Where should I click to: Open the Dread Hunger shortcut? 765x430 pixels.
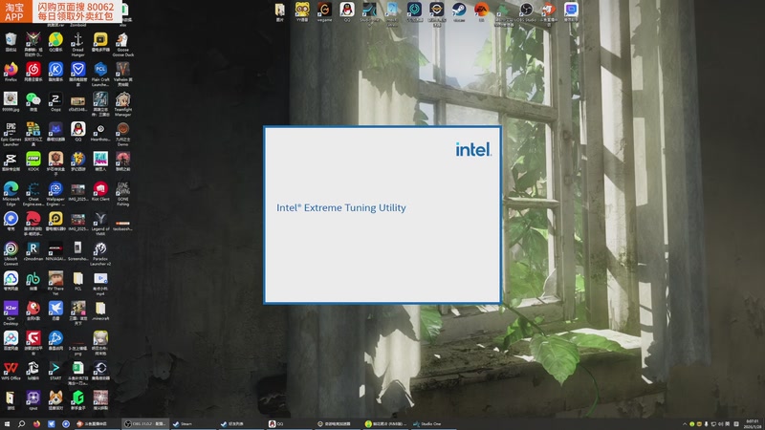(78, 44)
